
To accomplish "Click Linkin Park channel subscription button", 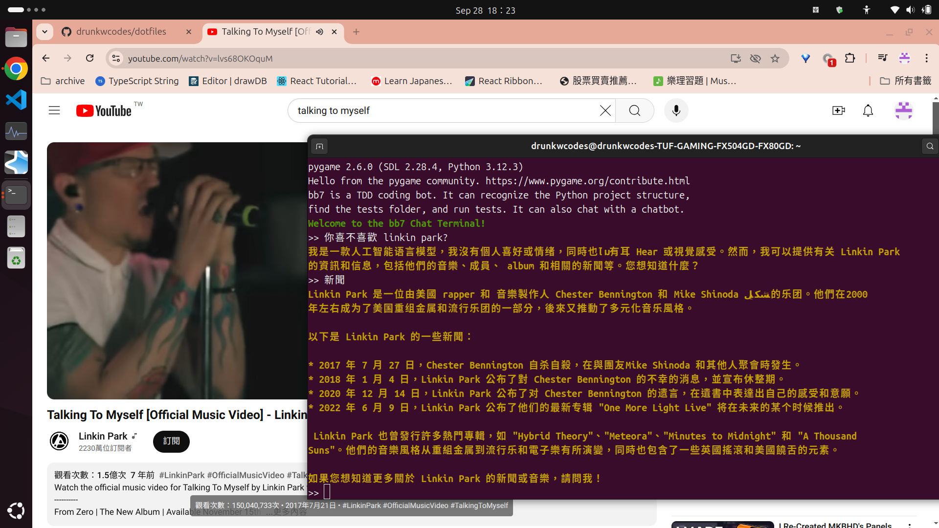I will [171, 441].
